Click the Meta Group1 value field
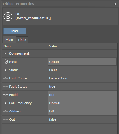The height and width of the screenshot is (134, 119). pos(82,62)
